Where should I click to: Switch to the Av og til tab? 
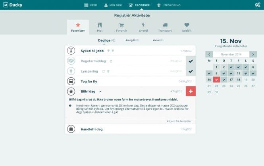click(x=132, y=40)
